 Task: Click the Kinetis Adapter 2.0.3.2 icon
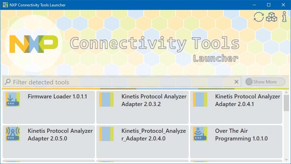click(x=106, y=99)
